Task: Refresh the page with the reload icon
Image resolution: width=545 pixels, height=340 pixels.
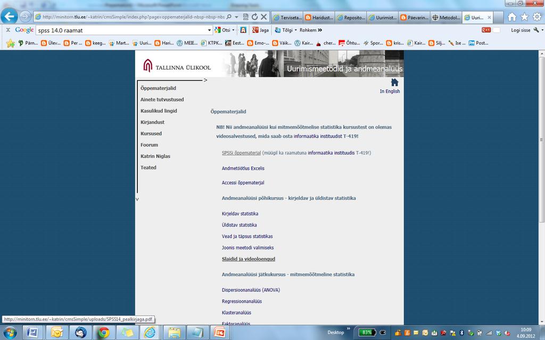Action: pyautogui.click(x=254, y=16)
